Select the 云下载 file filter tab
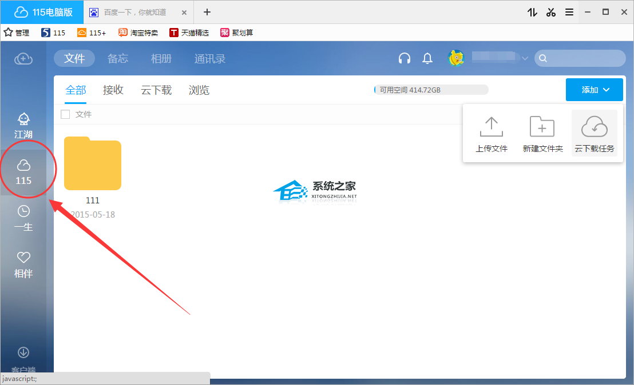 click(x=156, y=90)
